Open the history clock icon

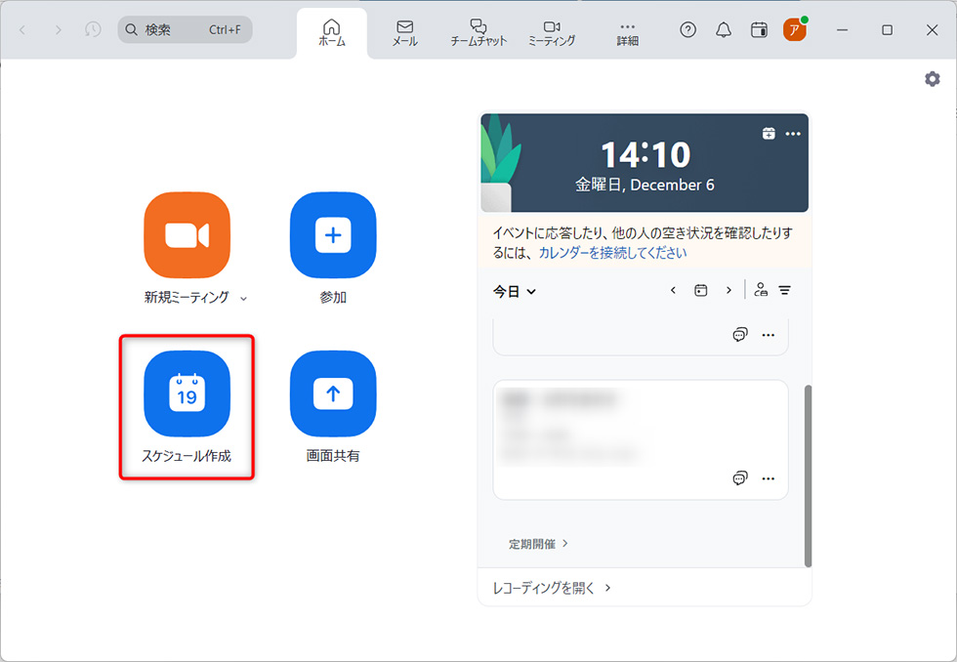tap(93, 29)
